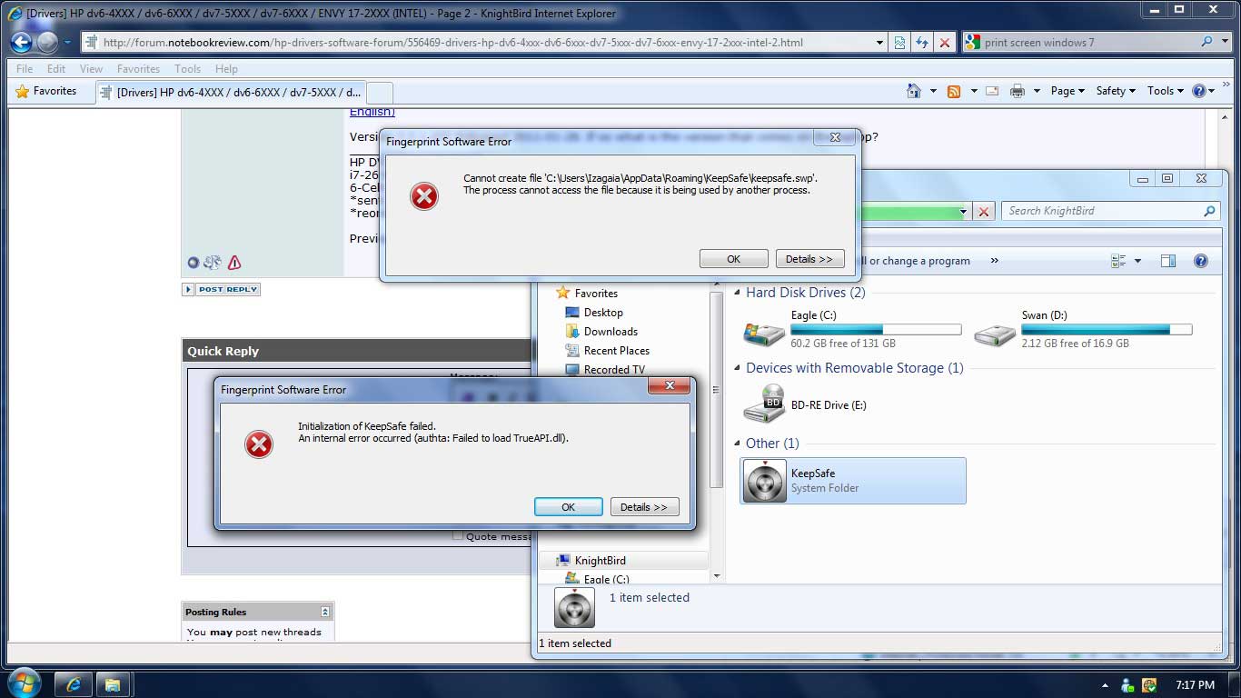Click the Post Reply button on forum page
Viewport: 1241px width, 698px height.
(221, 289)
